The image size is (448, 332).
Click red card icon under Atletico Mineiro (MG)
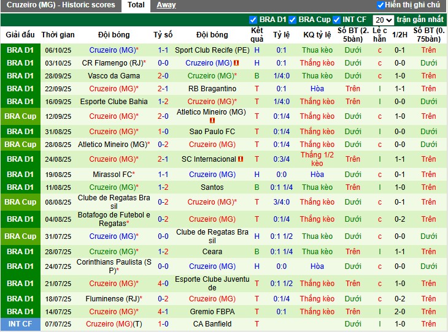coord(212,121)
